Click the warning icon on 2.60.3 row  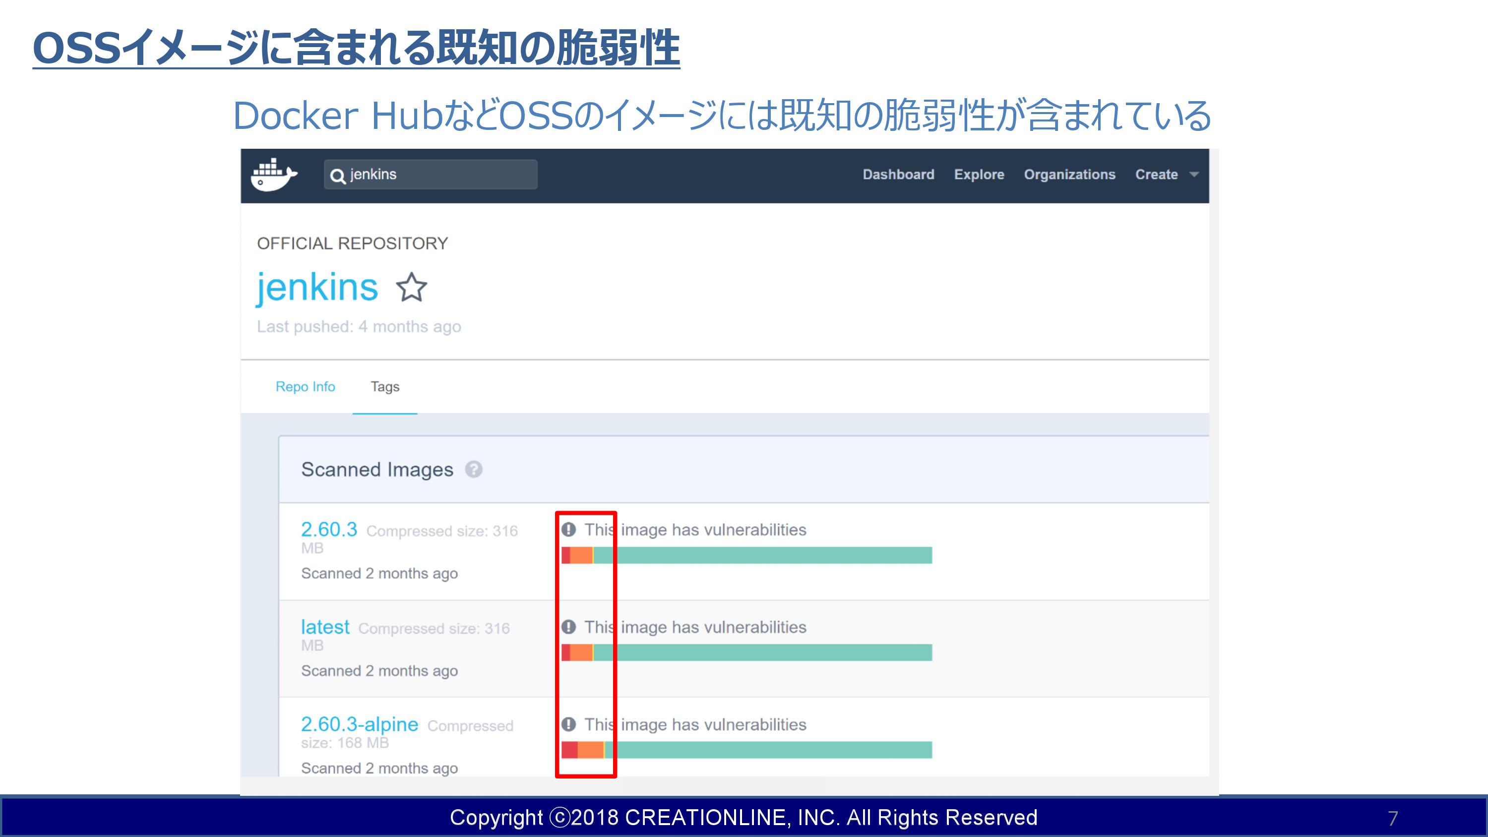click(x=569, y=529)
